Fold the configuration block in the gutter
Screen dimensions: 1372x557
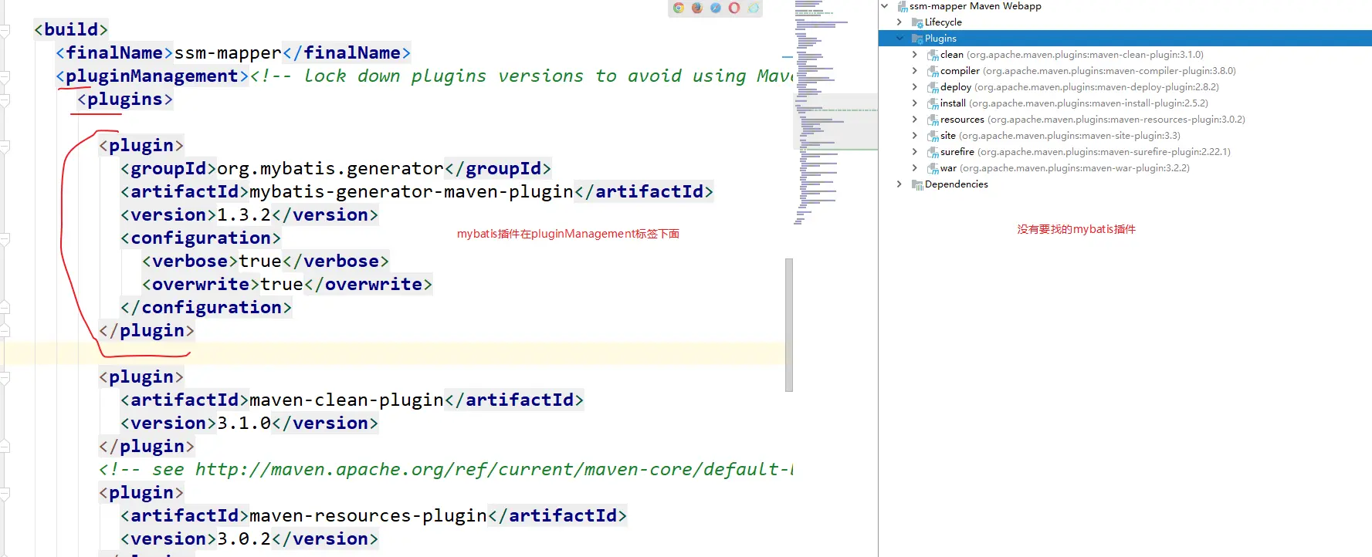(5, 239)
